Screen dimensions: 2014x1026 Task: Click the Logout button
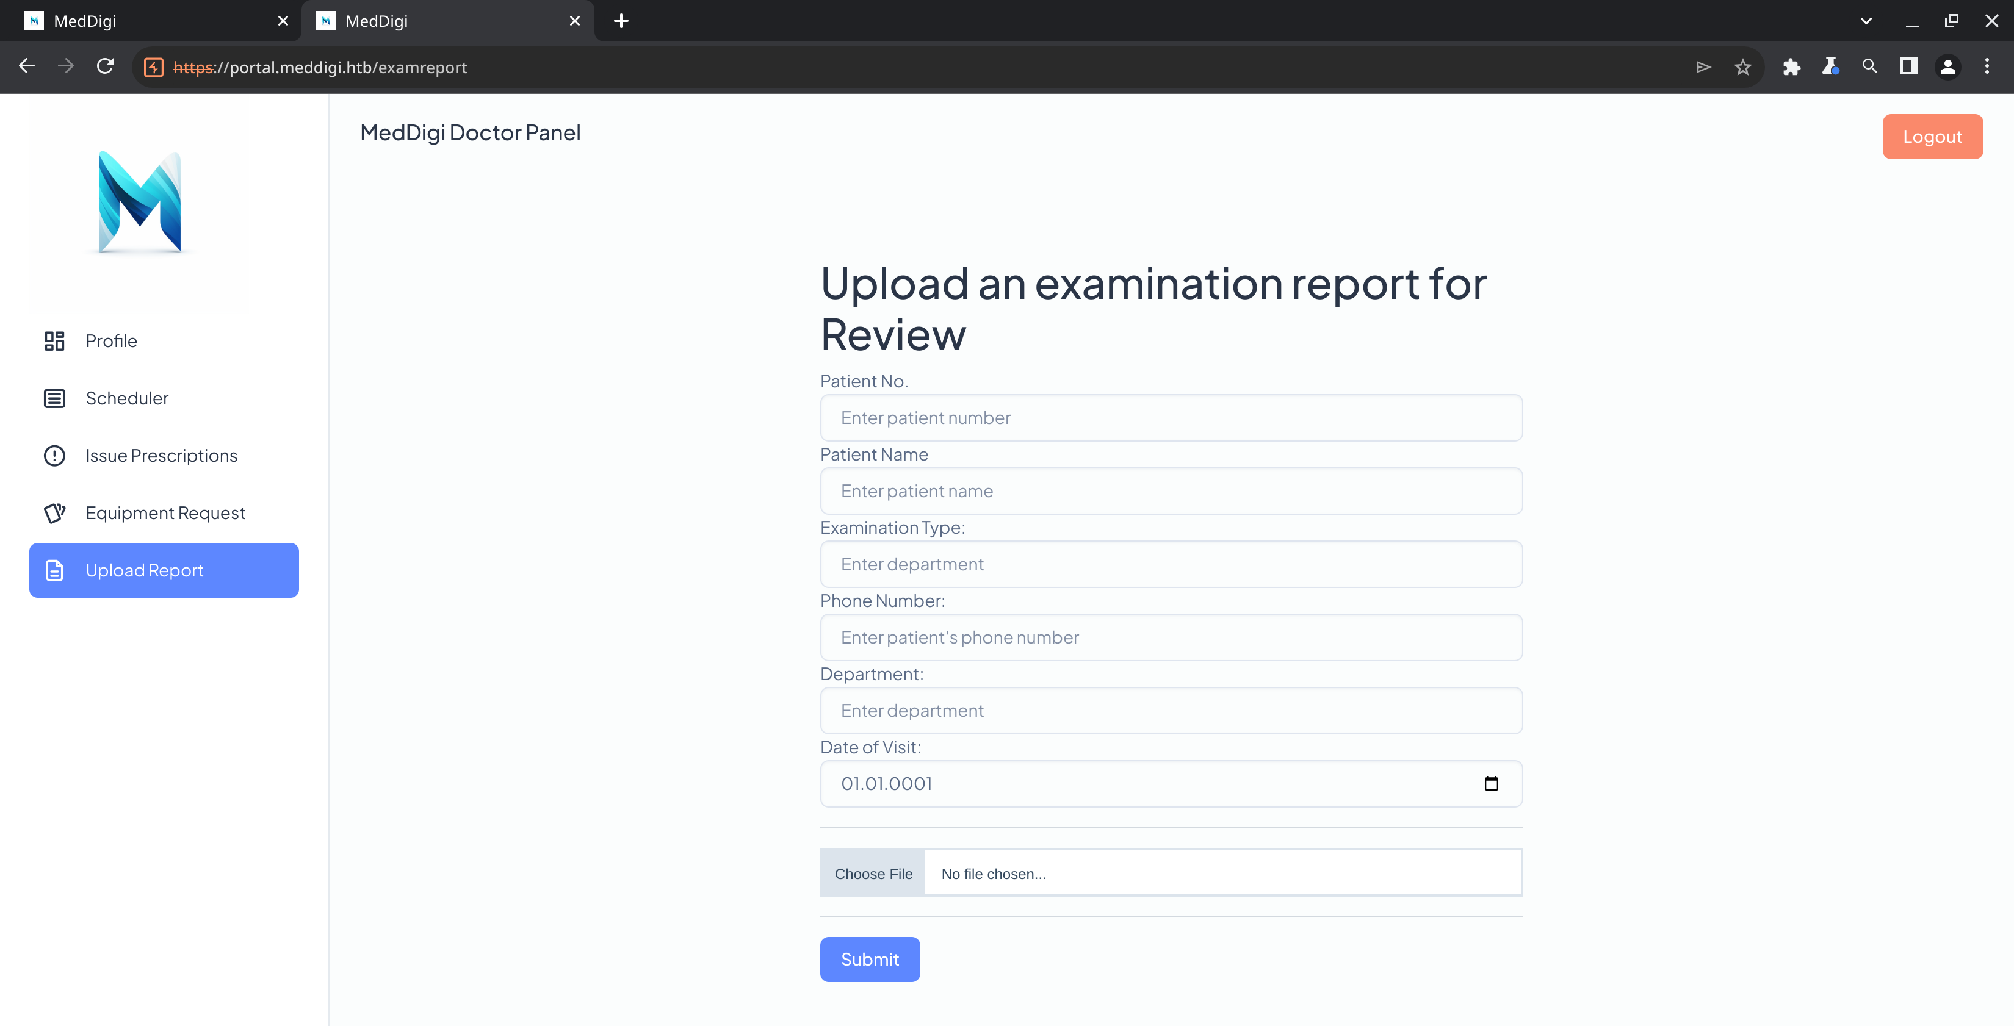point(1932,137)
